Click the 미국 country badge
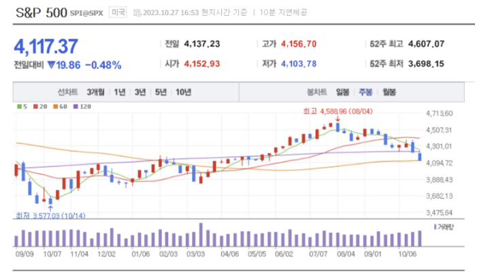 point(118,12)
